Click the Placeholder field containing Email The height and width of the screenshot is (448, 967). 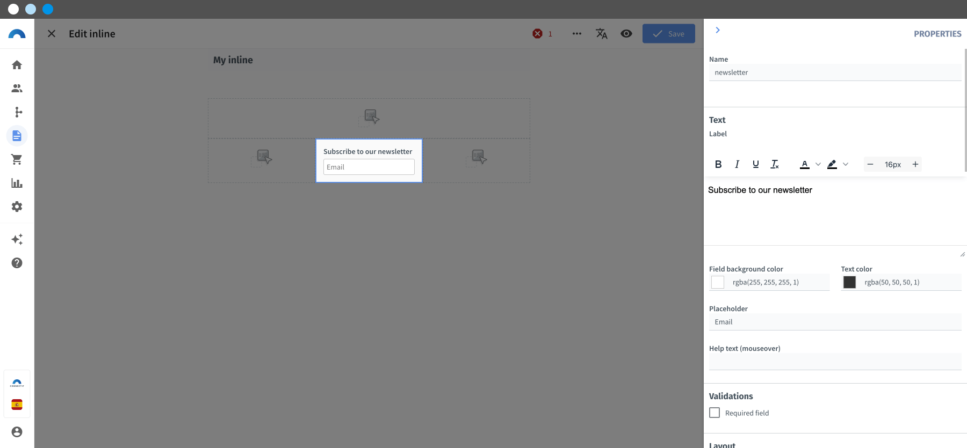(x=835, y=322)
